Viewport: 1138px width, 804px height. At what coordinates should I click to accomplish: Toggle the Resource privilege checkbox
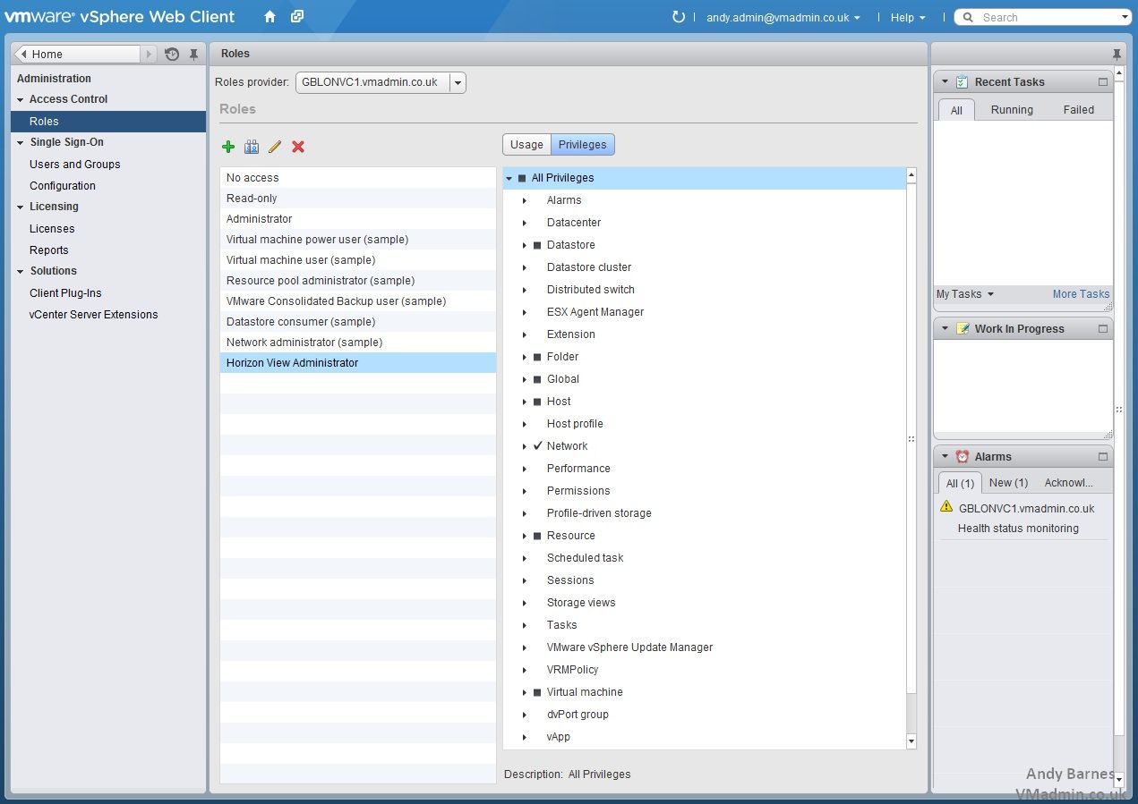click(x=537, y=536)
